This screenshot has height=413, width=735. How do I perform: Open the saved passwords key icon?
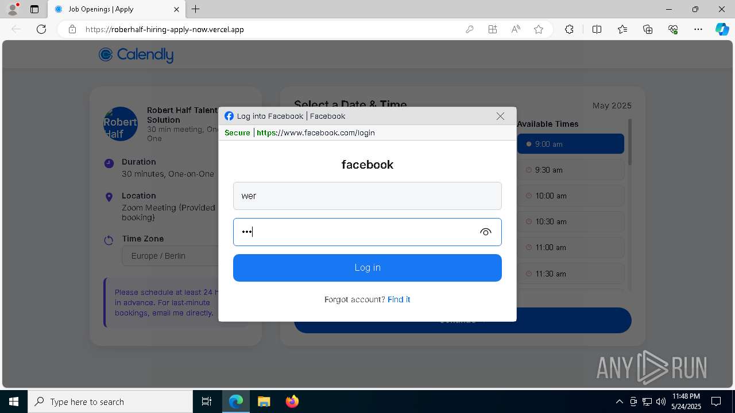click(x=470, y=29)
